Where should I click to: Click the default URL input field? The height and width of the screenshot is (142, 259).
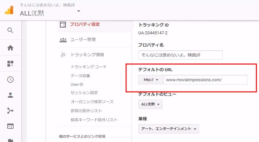pyautogui.click(x=205, y=80)
